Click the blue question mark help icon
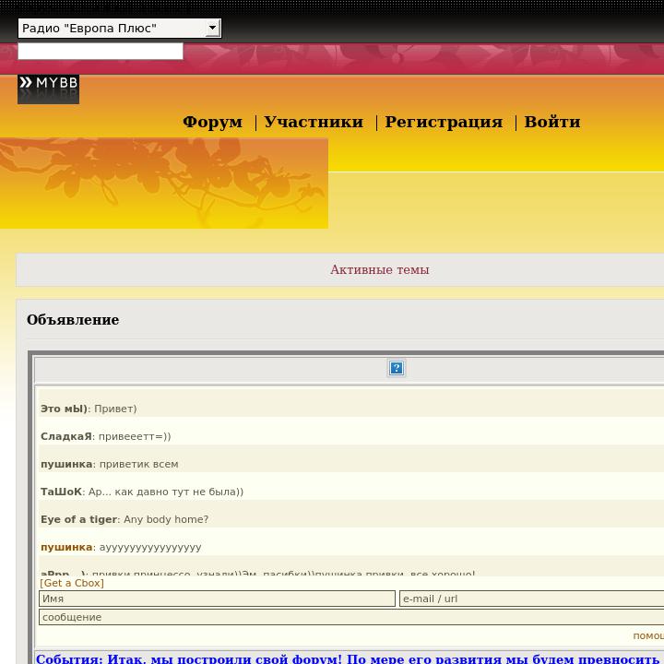Image resolution: width=664 pixels, height=664 pixels. click(x=397, y=368)
